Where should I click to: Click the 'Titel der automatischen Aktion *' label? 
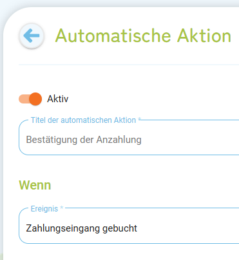coord(86,120)
